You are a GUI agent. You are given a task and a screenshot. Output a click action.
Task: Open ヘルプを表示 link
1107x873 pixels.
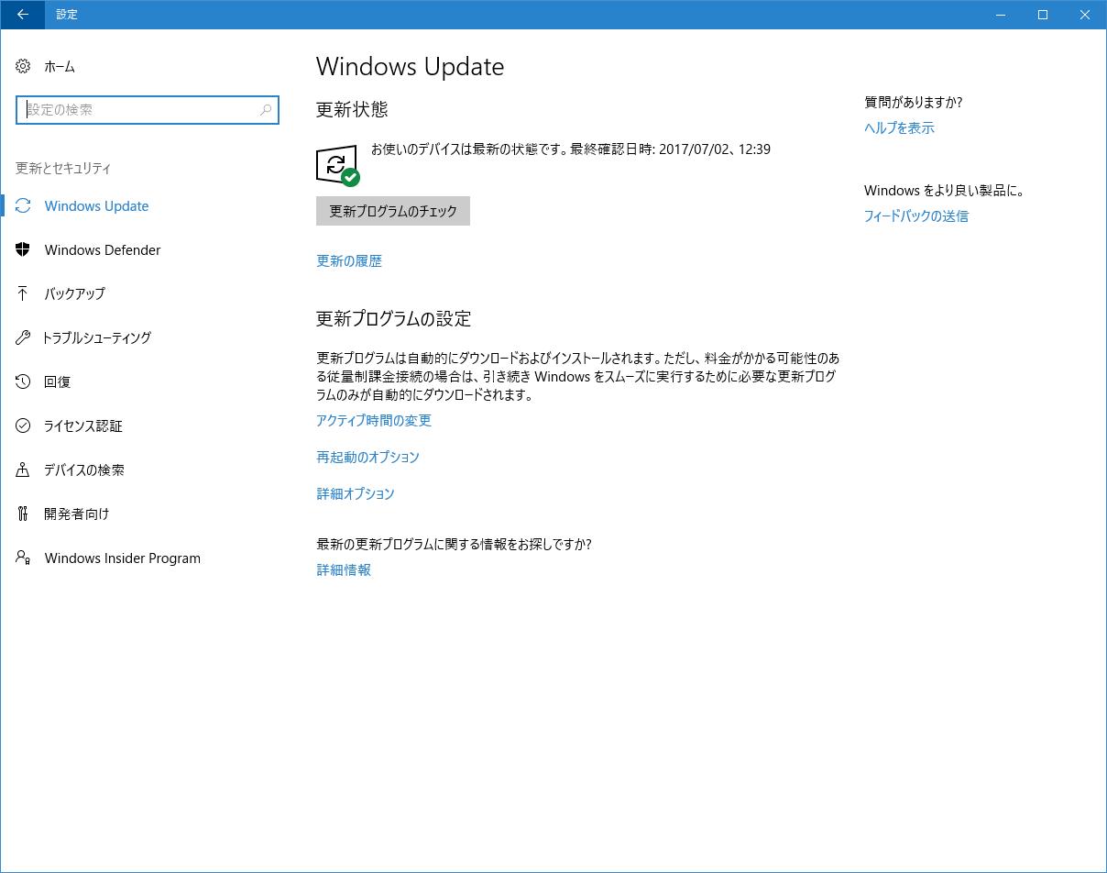899,128
